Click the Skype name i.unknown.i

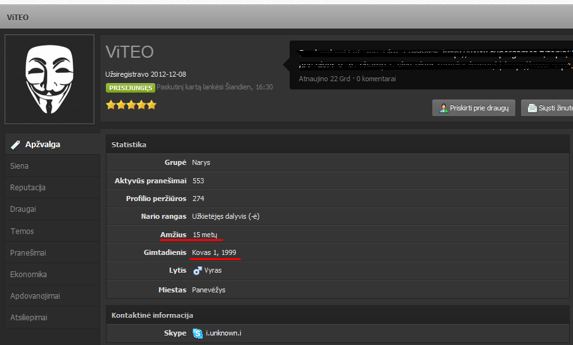click(223, 333)
